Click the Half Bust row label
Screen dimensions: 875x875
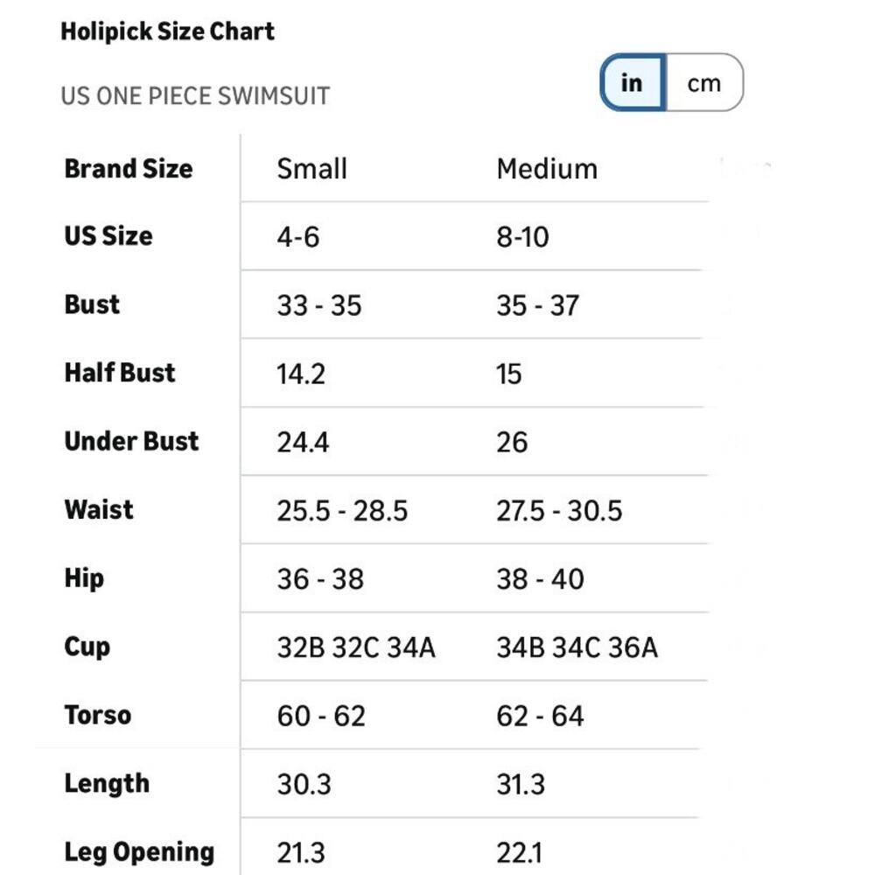point(119,373)
